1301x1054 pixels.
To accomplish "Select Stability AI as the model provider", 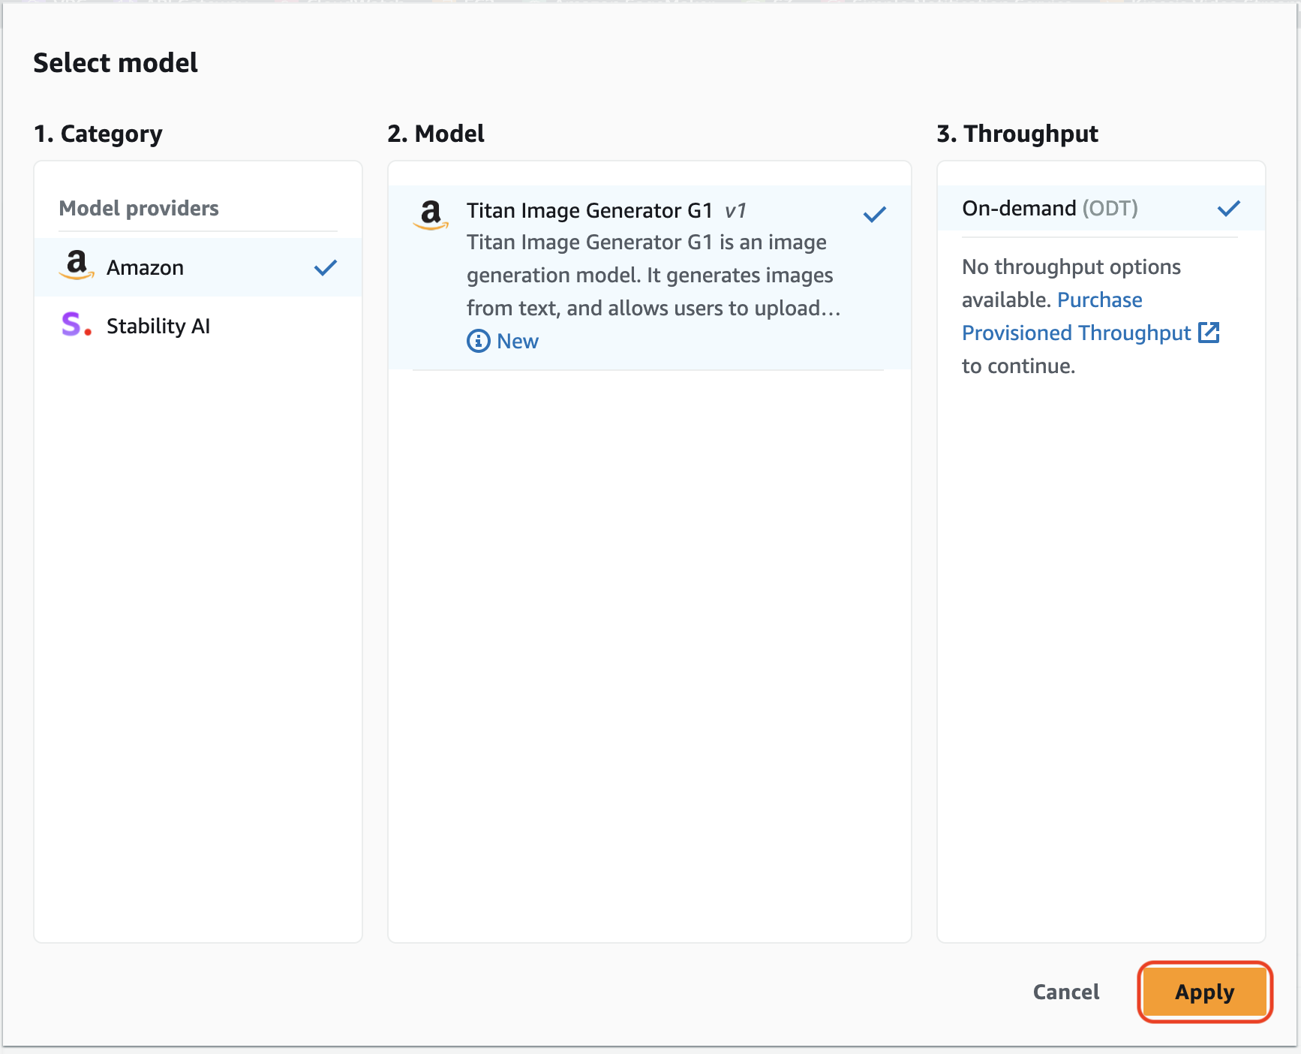I will [x=198, y=326].
